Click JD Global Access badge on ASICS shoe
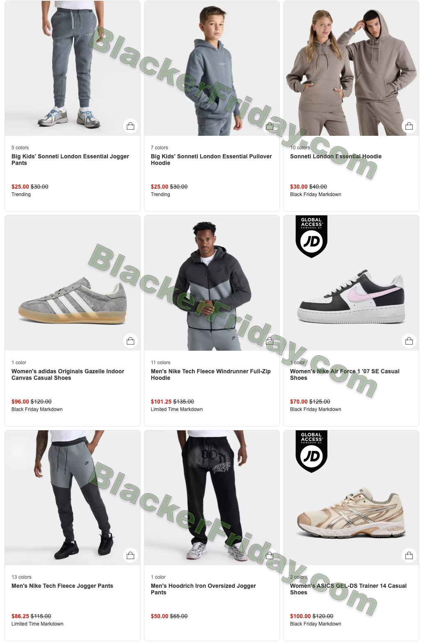This screenshot has height=644, width=421. (x=311, y=451)
